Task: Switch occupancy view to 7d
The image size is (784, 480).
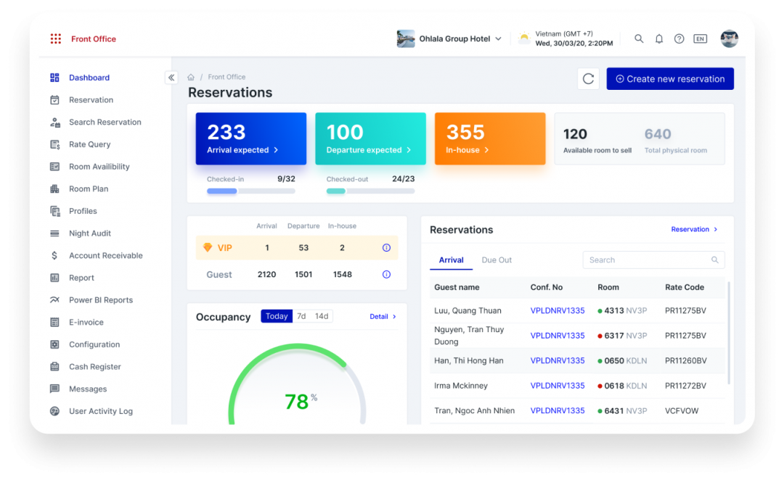Action: pos(301,316)
